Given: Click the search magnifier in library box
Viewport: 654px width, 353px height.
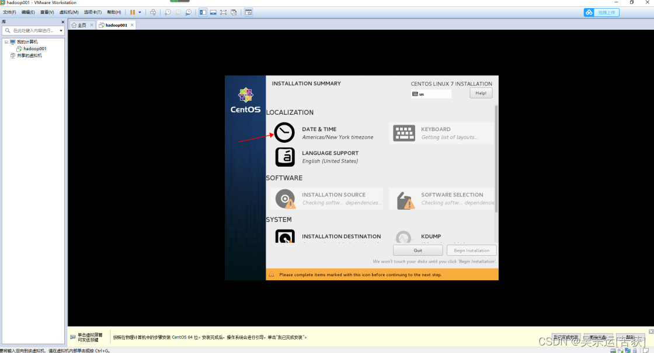Looking at the screenshot, I should pos(8,30).
